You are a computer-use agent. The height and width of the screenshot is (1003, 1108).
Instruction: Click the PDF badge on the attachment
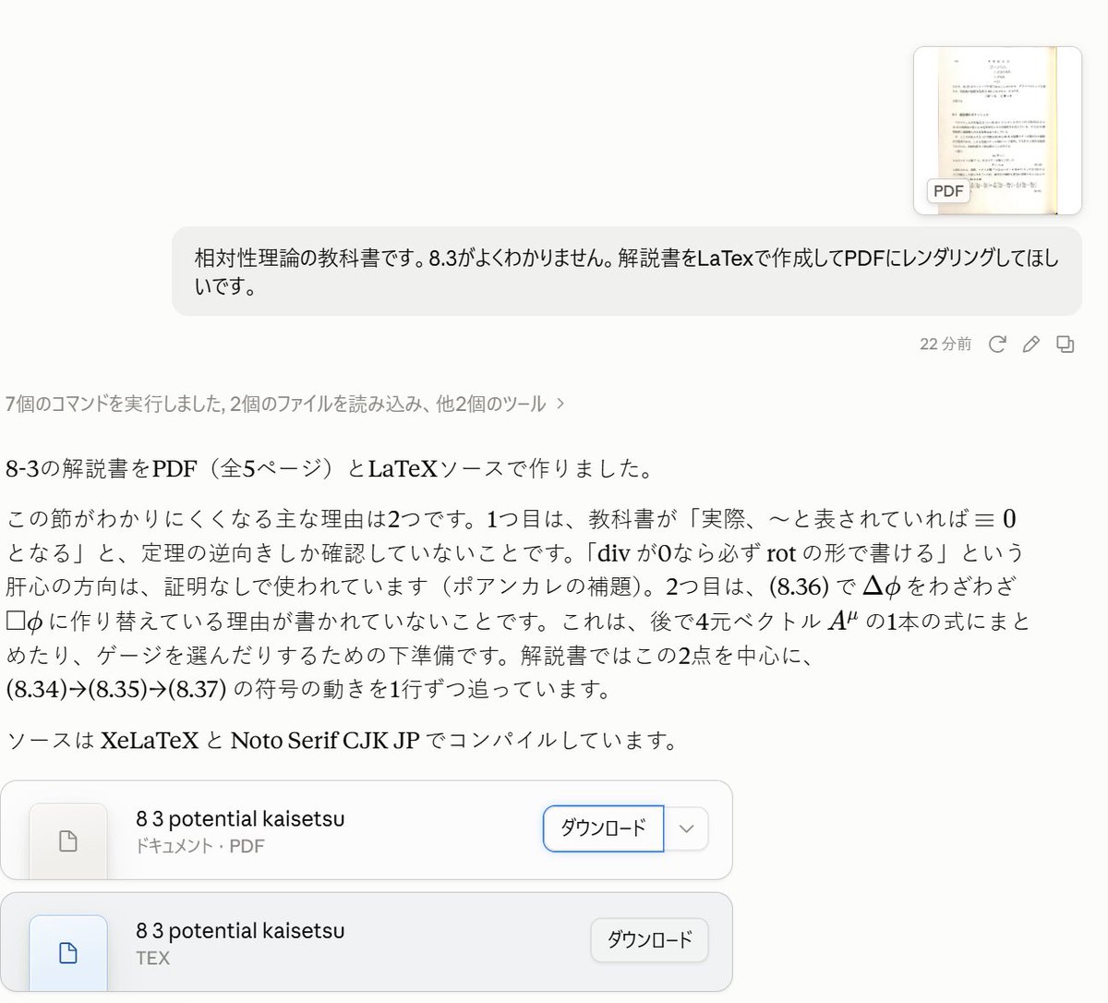pyautogui.click(x=948, y=191)
